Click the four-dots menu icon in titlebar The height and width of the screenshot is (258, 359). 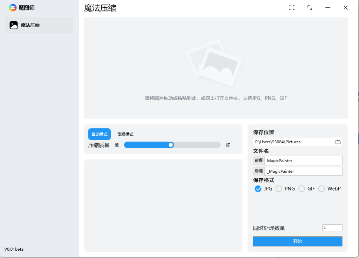[292, 7]
